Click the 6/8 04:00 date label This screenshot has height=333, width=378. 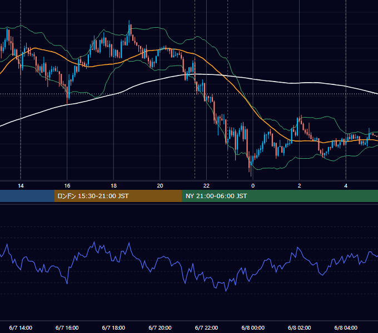(346, 327)
